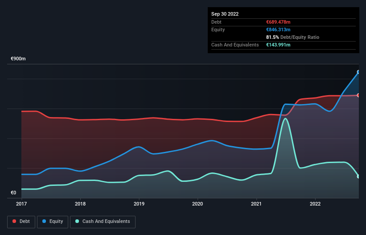This screenshot has height=235, width=366.
Task: Click the €846.313m equity value
Action: (278, 29)
